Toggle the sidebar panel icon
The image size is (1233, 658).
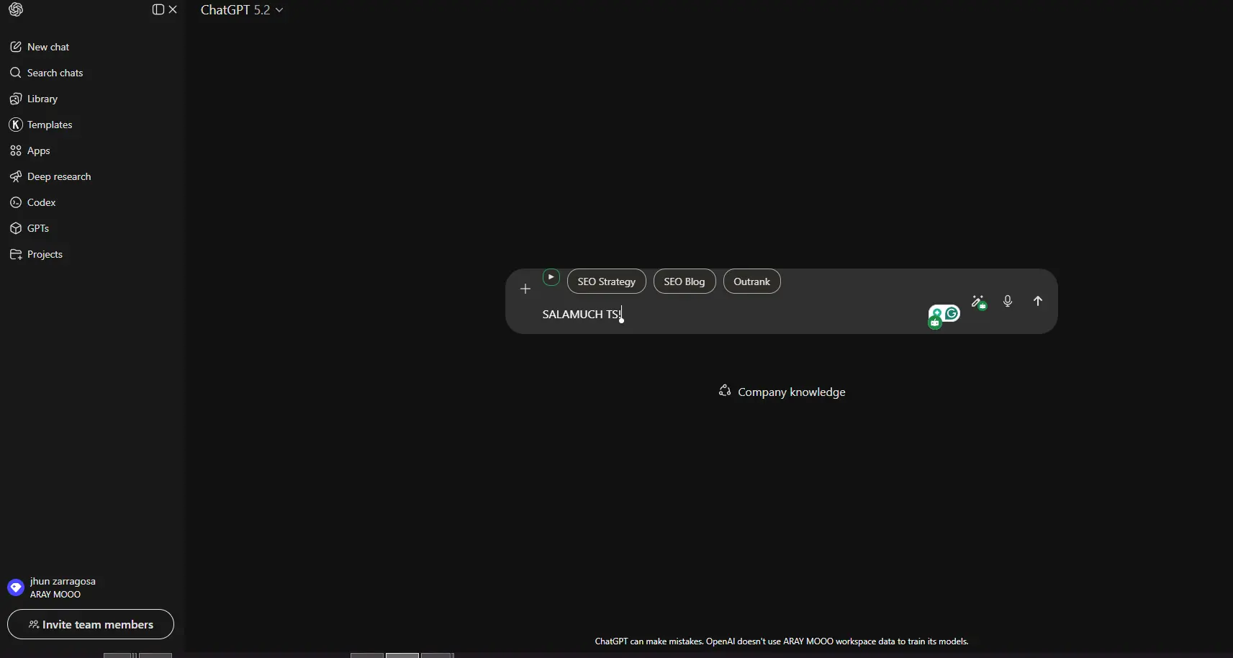click(158, 9)
